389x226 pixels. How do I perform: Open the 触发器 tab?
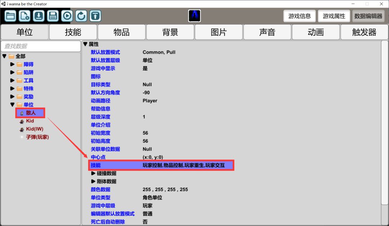click(364, 32)
